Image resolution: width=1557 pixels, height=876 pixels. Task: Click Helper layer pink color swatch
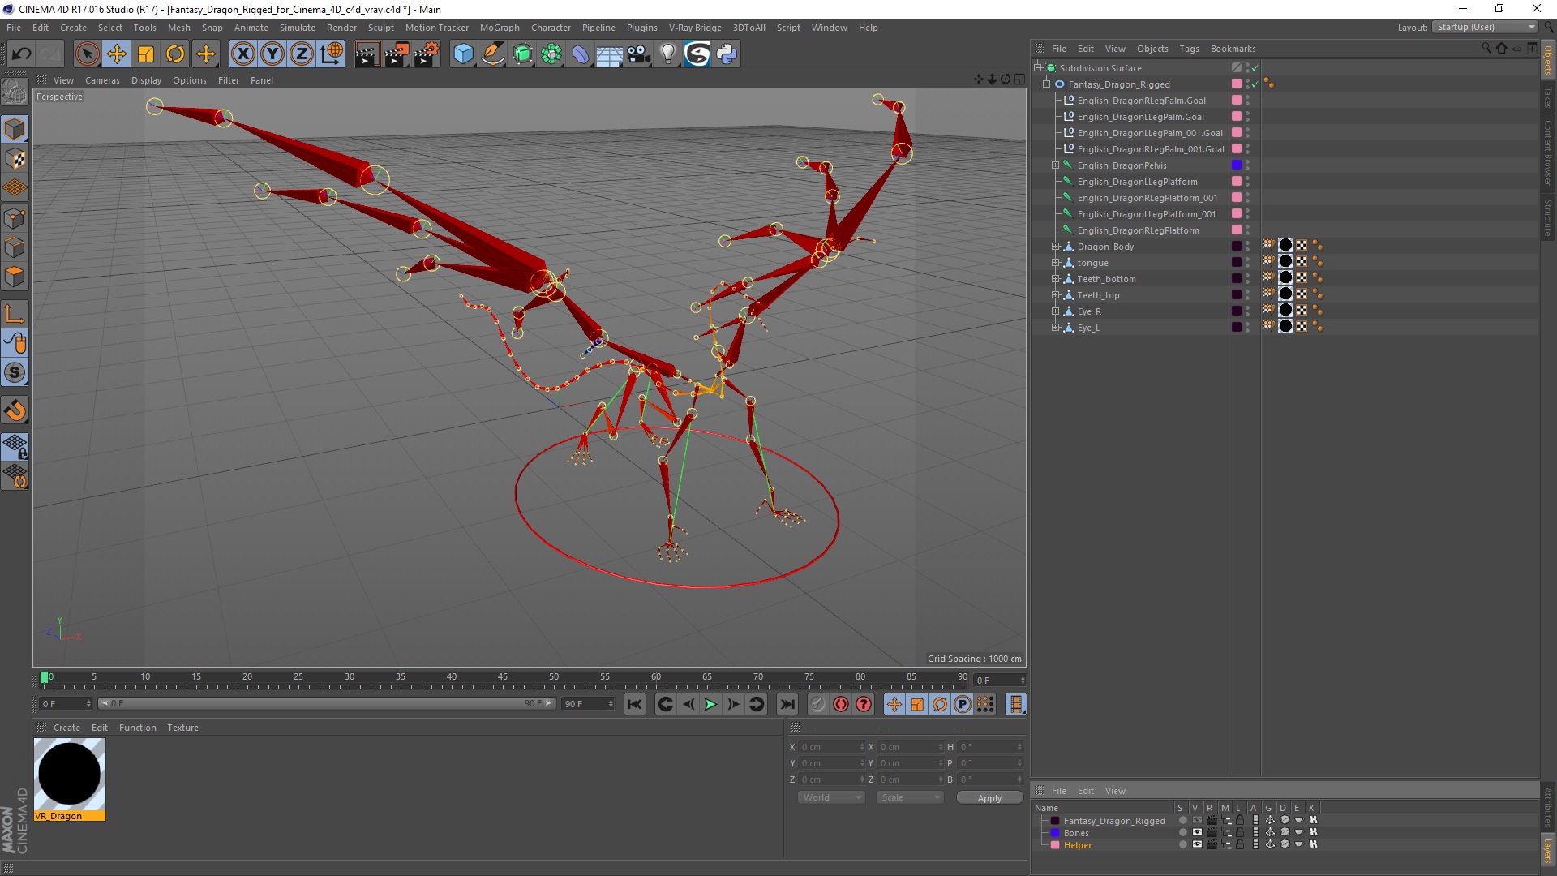tap(1055, 845)
